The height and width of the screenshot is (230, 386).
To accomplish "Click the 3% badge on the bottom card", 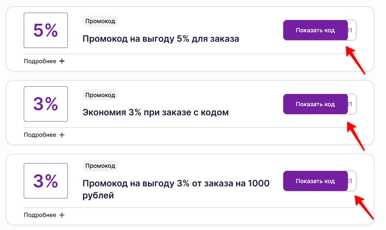I will pyautogui.click(x=46, y=180).
